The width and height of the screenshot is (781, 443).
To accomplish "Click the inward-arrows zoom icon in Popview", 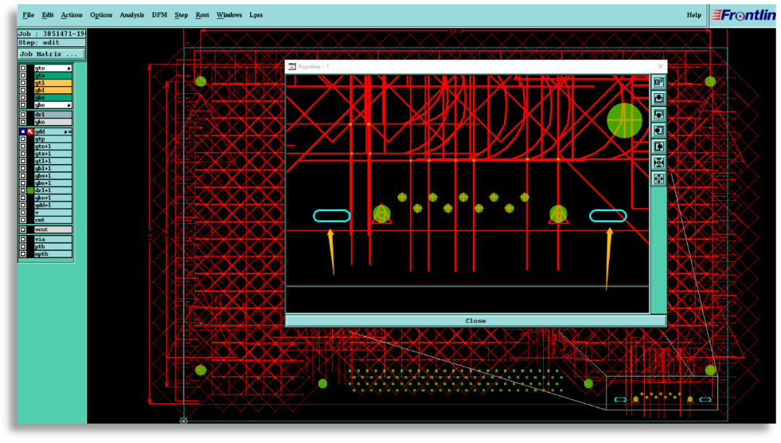I will pyautogui.click(x=659, y=163).
